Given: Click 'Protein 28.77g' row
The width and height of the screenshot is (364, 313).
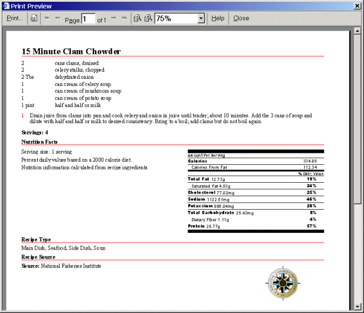Looking at the screenshot, I should (x=256, y=226).
